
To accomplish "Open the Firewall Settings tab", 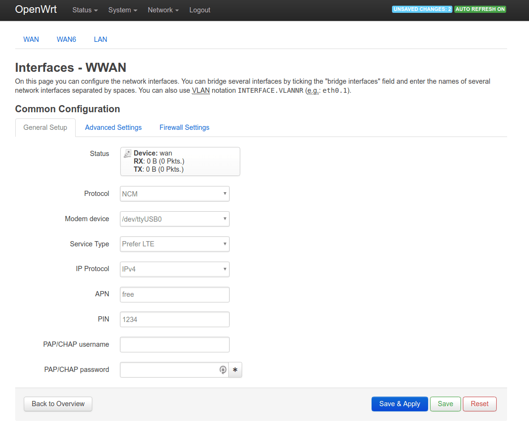I will coord(185,127).
